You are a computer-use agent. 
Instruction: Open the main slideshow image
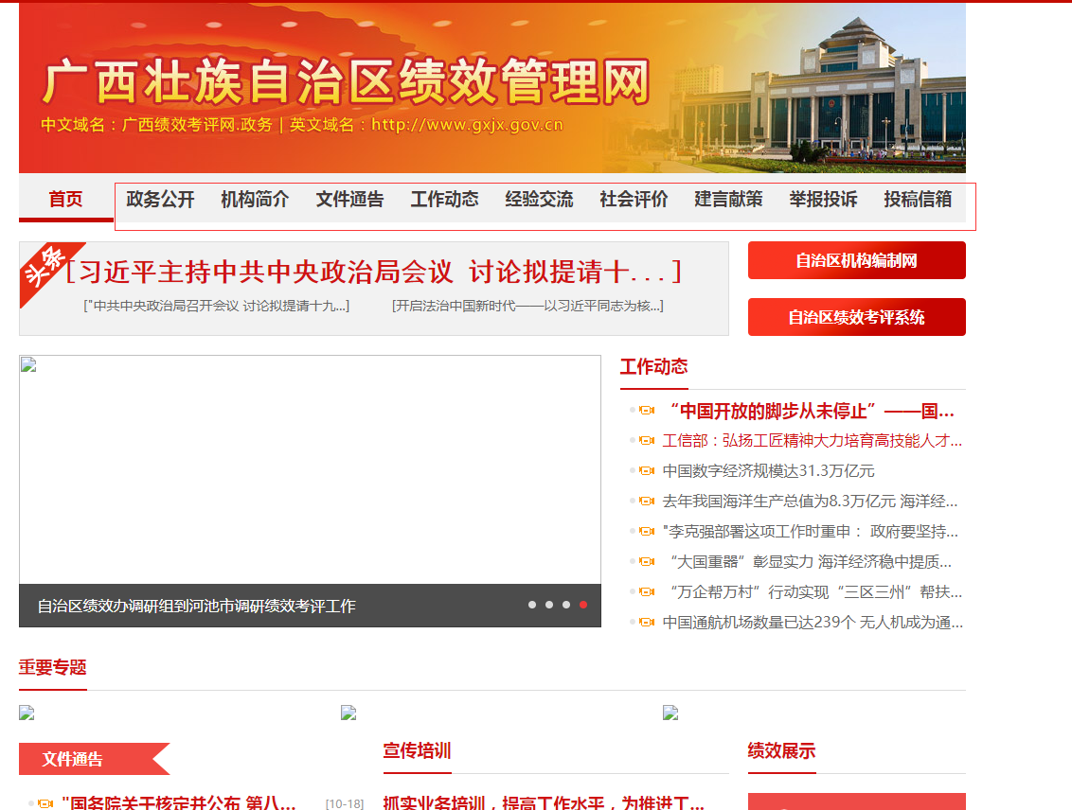(x=310, y=469)
